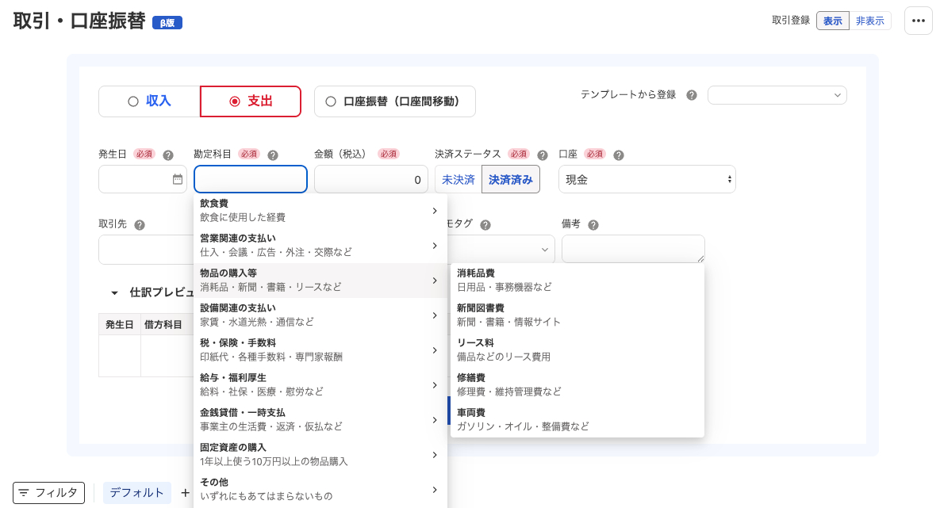Click the フィルタ icon at bottom left
Viewport: 940px width, 508px height.
(x=25, y=492)
